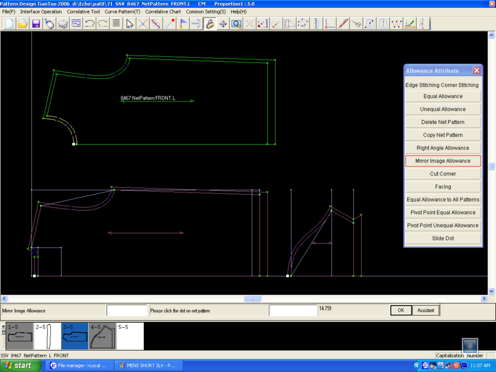Select the 3-5 pattern thumbnail
The height and width of the screenshot is (372, 496).
[74, 336]
